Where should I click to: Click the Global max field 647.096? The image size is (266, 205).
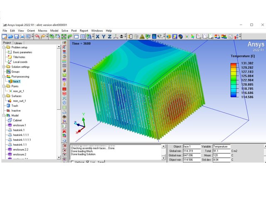(192, 155)
